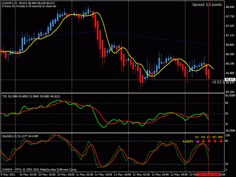The height and width of the screenshot is (177, 236).
Task: Click the red down arrow under MN
Action: (x=221, y=141)
